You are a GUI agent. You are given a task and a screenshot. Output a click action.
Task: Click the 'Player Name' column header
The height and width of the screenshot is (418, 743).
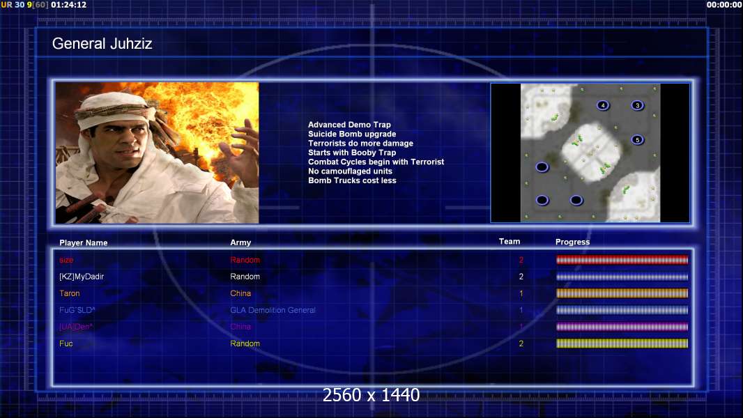tap(84, 243)
